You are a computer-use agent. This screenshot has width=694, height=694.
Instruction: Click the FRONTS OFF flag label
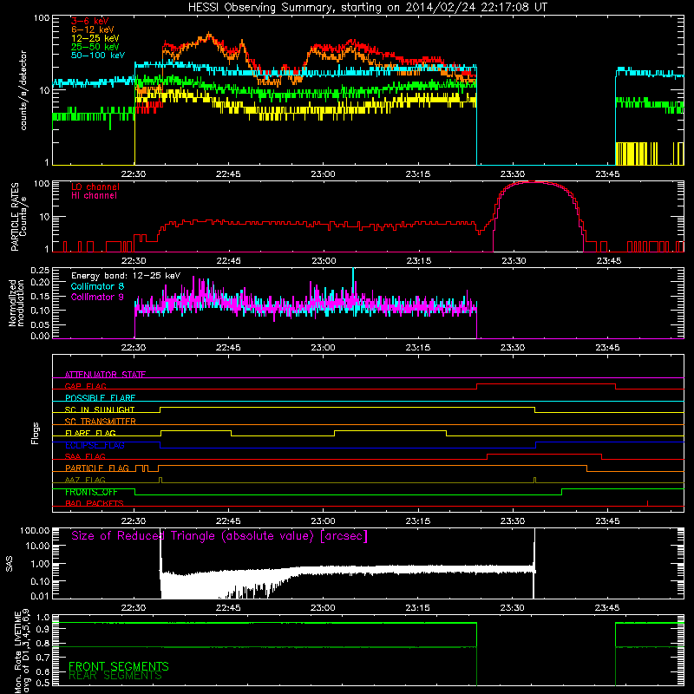tap(91, 492)
